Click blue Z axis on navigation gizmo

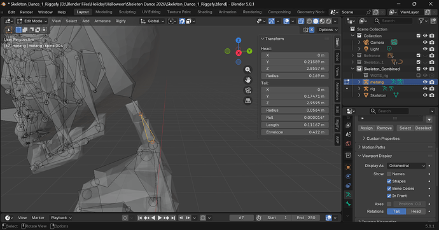point(238,40)
